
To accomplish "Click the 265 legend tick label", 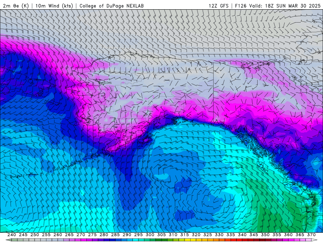I will (x=69, y=235).
